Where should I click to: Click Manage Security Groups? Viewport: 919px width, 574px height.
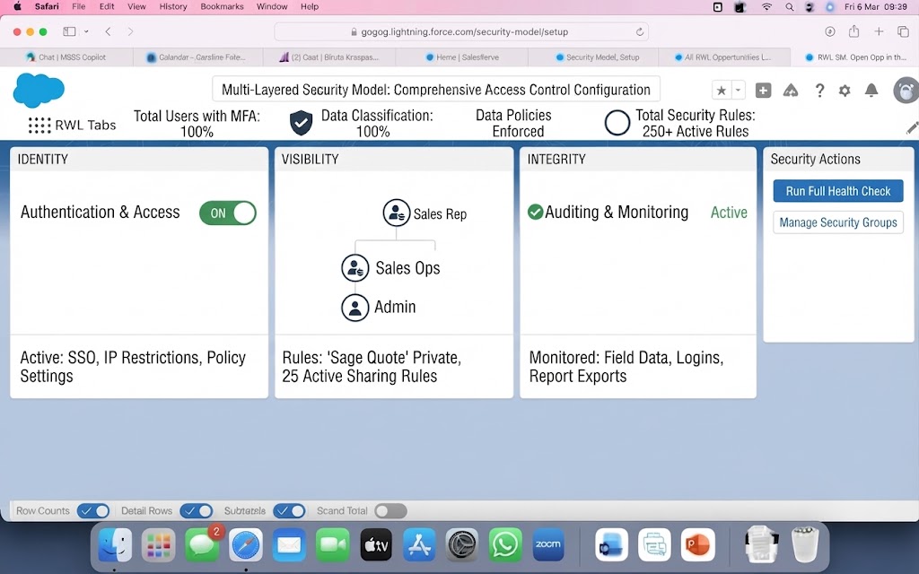838,222
